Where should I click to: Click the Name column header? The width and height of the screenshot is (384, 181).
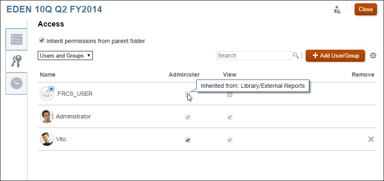(48, 75)
